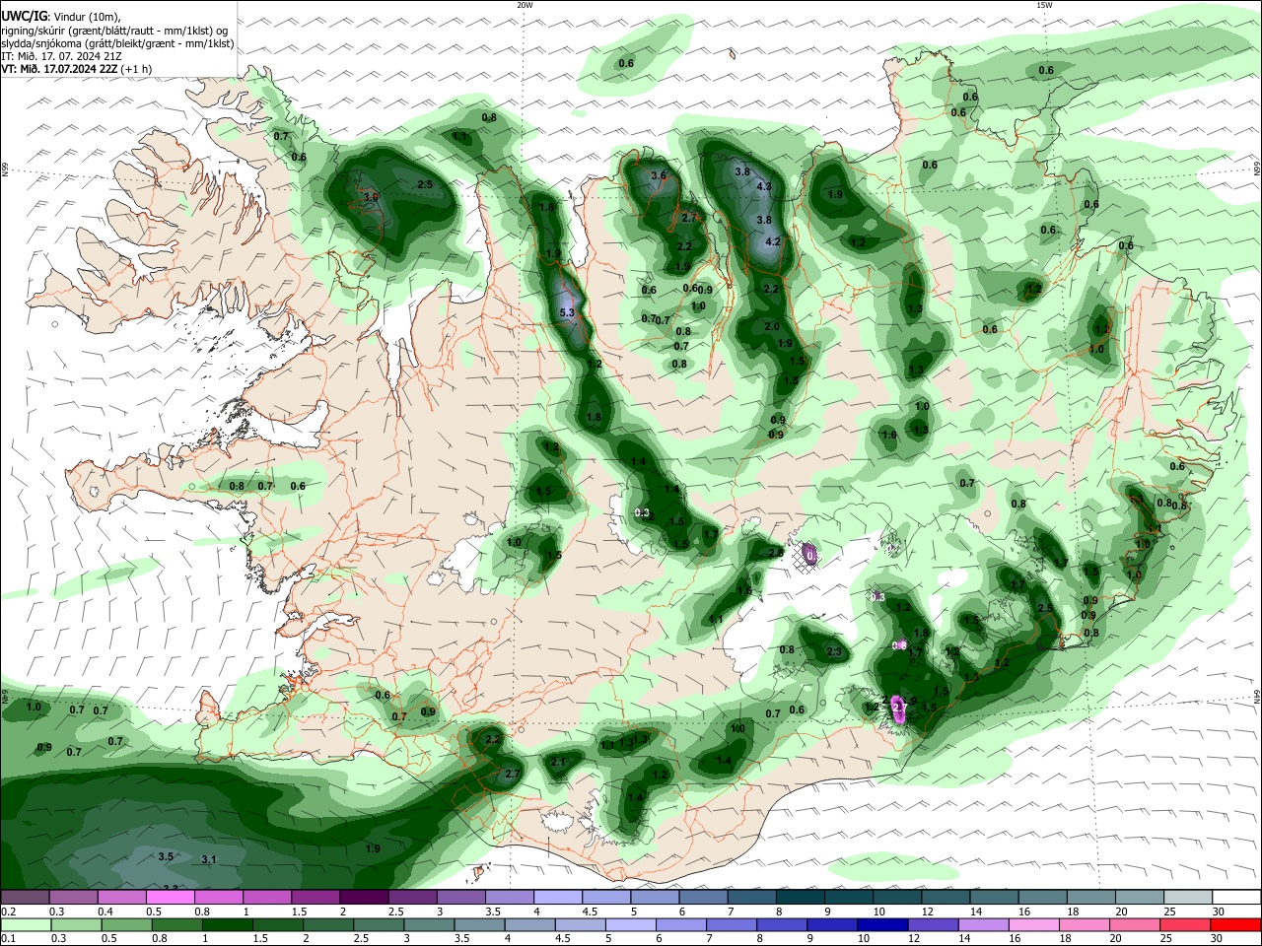Select the VT: Mið. 17.07.2024 22Z valid time
The width and height of the screenshot is (1262, 946).
point(59,69)
